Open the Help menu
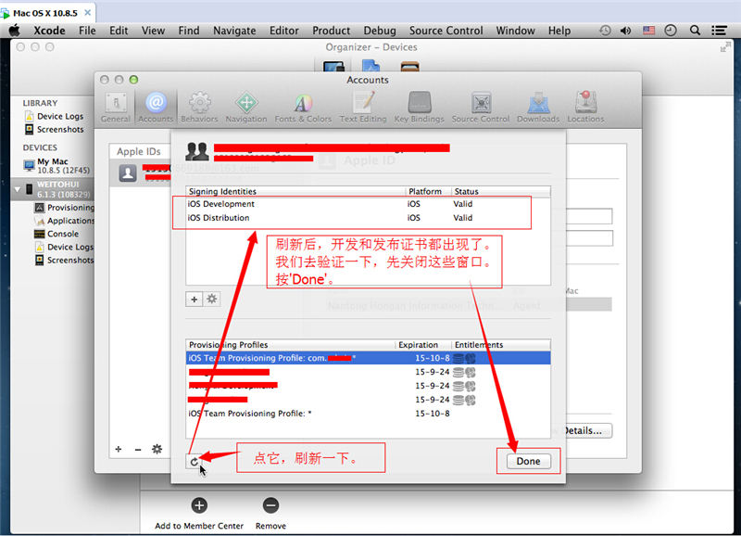Viewport: 741px width, 536px height. pyautogui.click(x=559, y=31)
